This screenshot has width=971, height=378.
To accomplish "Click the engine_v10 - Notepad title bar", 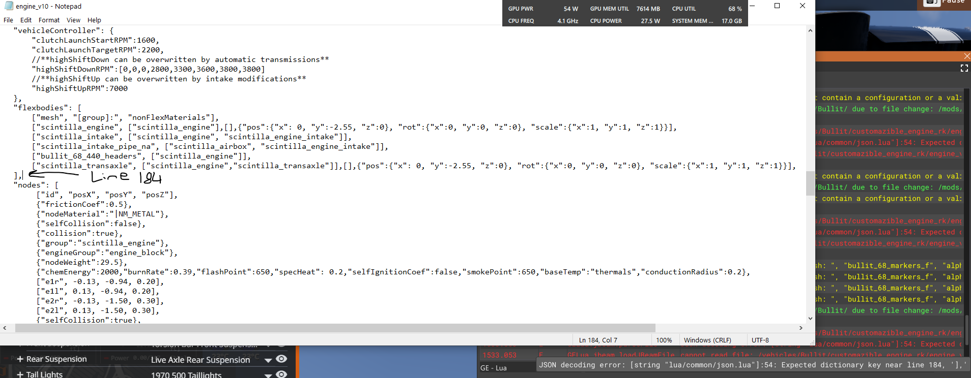I will [48, 6].
